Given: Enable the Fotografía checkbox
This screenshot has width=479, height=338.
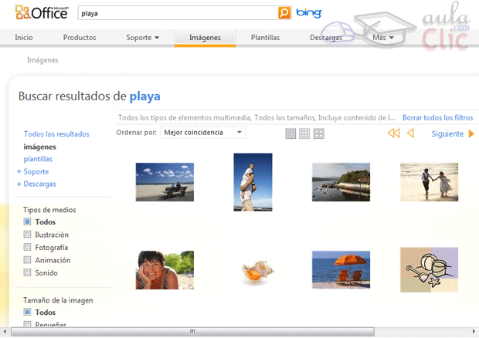Looking at the screenshot, I should click(28, 248).
